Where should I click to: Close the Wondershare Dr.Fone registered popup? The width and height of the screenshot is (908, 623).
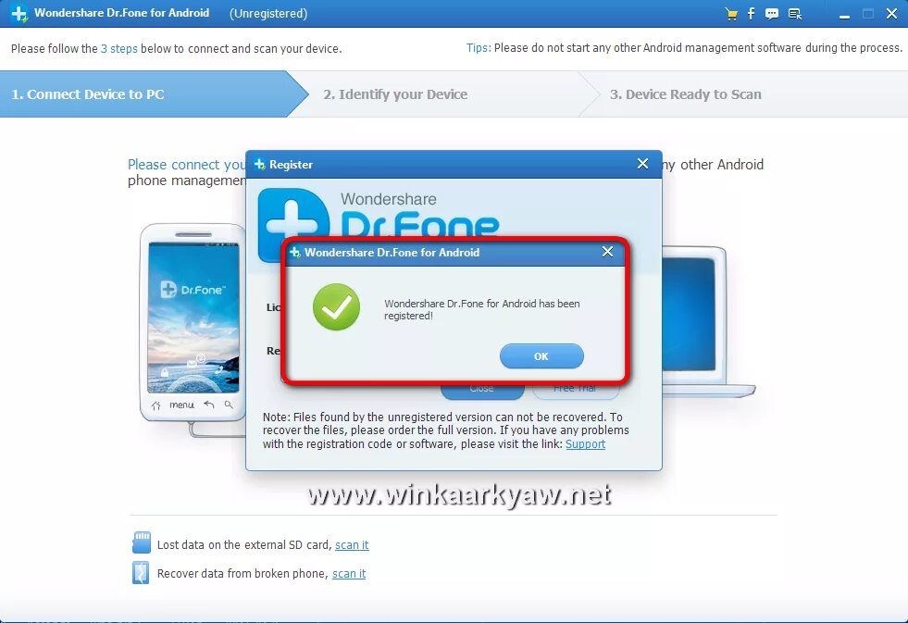pyautogui.click(x=607, y=252)
